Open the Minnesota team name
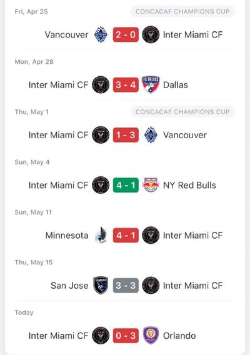This screenshot has height=355, width=250. click(x=67, y=235)
